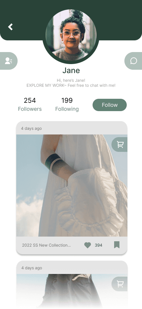Tap the shopping cart on first post
The width and height of the screenshot is (142, 309).
(120, 144)
